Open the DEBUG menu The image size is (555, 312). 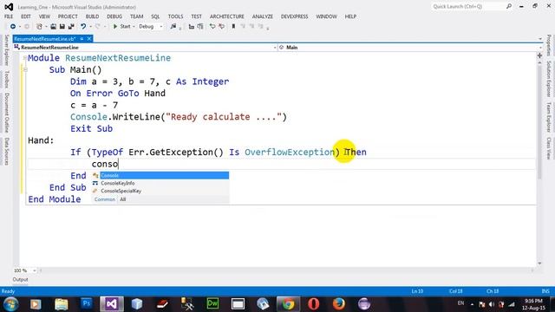click(x=114, y=16)
